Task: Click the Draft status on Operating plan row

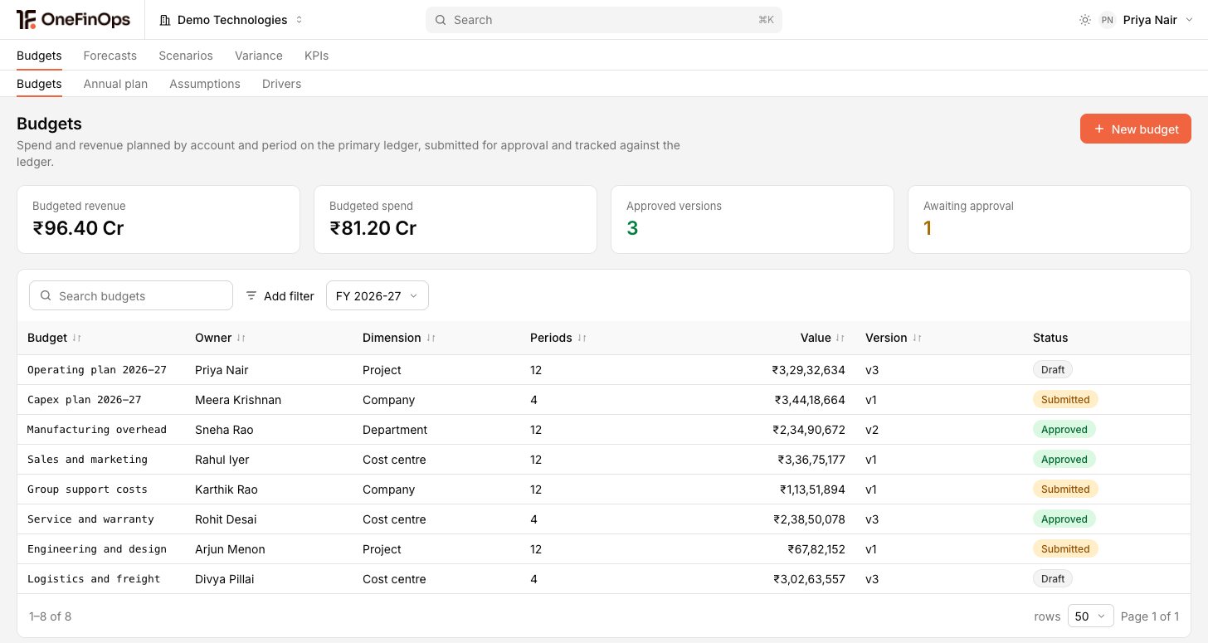Action: tap(1053, 370)
